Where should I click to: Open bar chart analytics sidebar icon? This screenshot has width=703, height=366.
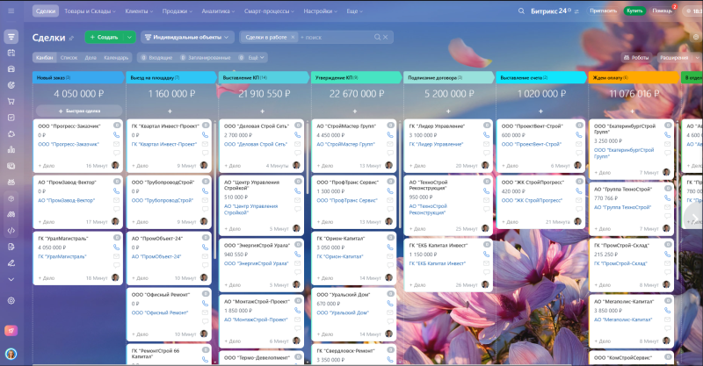[x=11, y=149]
